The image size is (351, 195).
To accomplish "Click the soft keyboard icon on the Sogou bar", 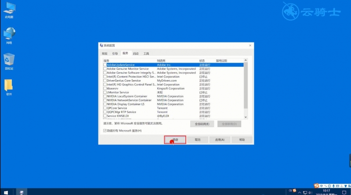I will pyautogui.click(x=337, y=186).
